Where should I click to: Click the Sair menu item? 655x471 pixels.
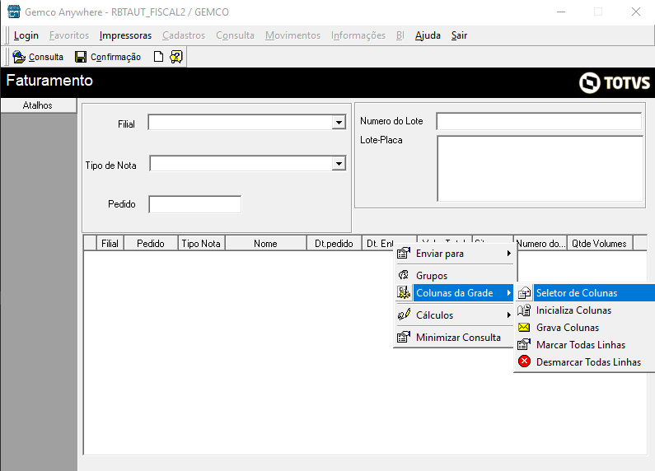[459, 35]
